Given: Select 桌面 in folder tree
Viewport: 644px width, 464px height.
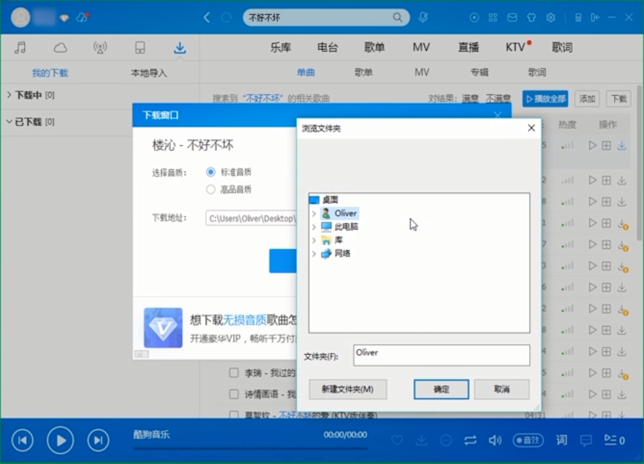Looking at the screenshot, I should 330,200.
